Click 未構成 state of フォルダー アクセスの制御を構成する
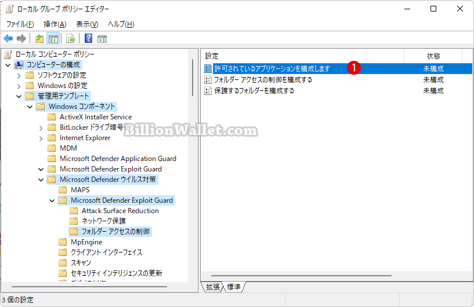Image resolution: width=474 pixels, height=307 pixels. coord(433,80)
